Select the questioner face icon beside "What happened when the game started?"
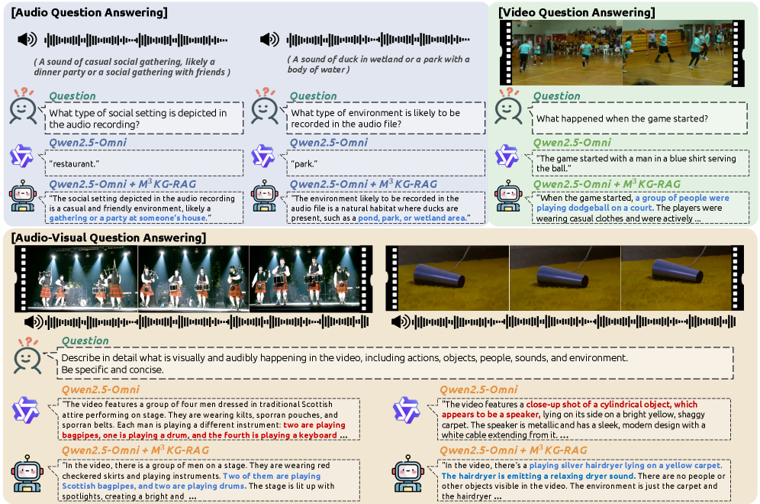 (x=508, y=107)
